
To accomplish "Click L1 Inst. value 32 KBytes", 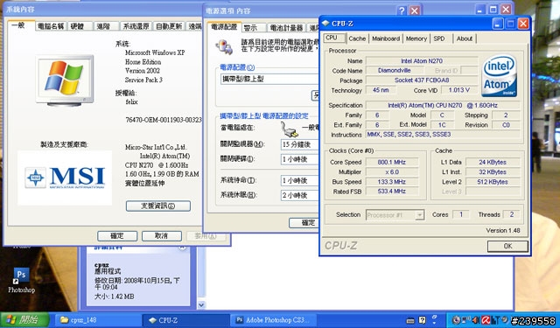I will coord(493,172).
